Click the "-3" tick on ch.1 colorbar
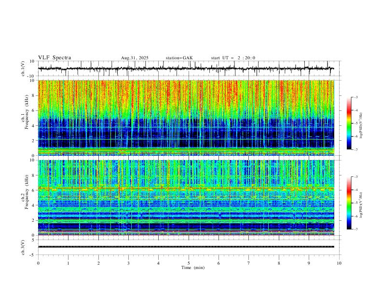Viewport: 382px width, 295px height. pos(356,97)
